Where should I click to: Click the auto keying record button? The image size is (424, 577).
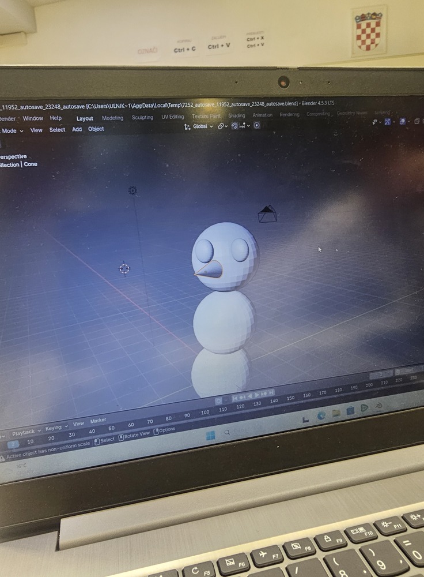pyautogui.click(x=218, y=400)
